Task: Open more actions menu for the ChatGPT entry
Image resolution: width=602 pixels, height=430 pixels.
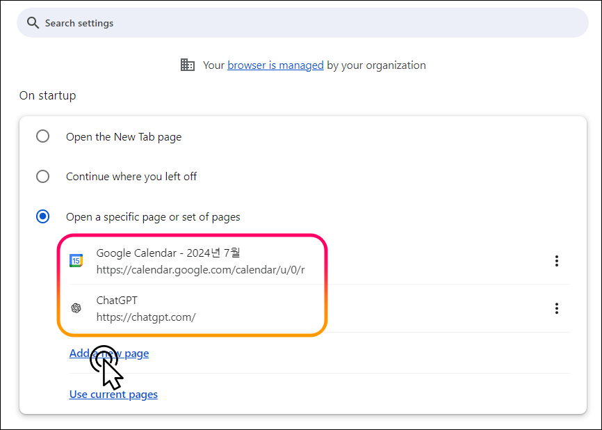Action: point(556,308)
